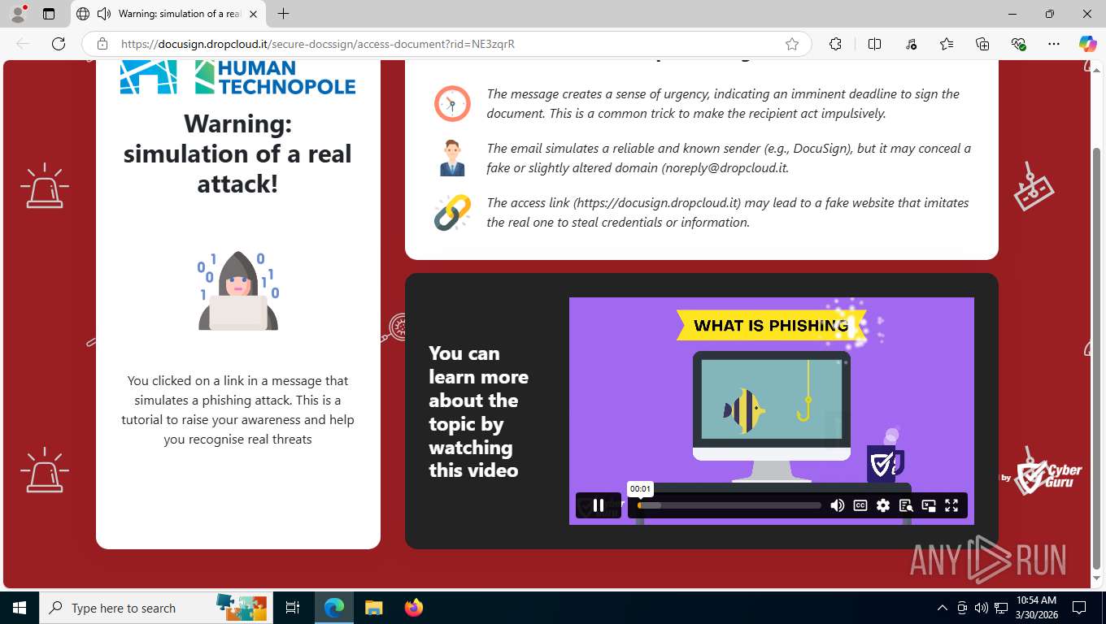Click the reliable and known sender paragraph
This screenshot has width=1106, height=624.
[729, 158]
